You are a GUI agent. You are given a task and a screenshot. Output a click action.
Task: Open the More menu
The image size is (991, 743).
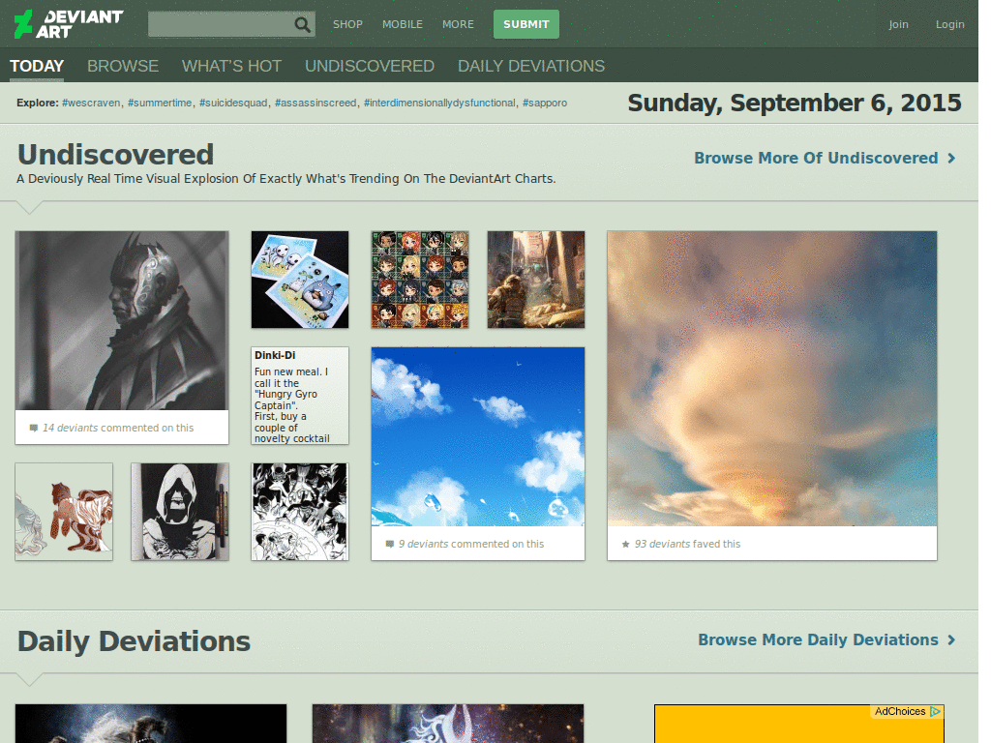(x=458, y=24)
